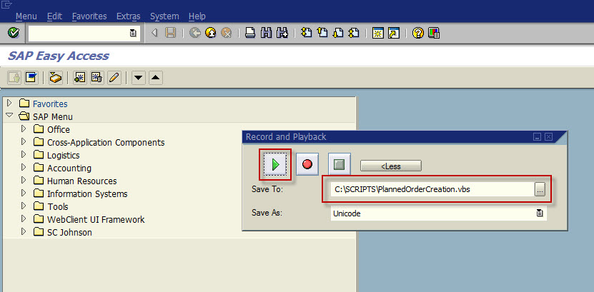Open the Edit menu

click(54, 16)
